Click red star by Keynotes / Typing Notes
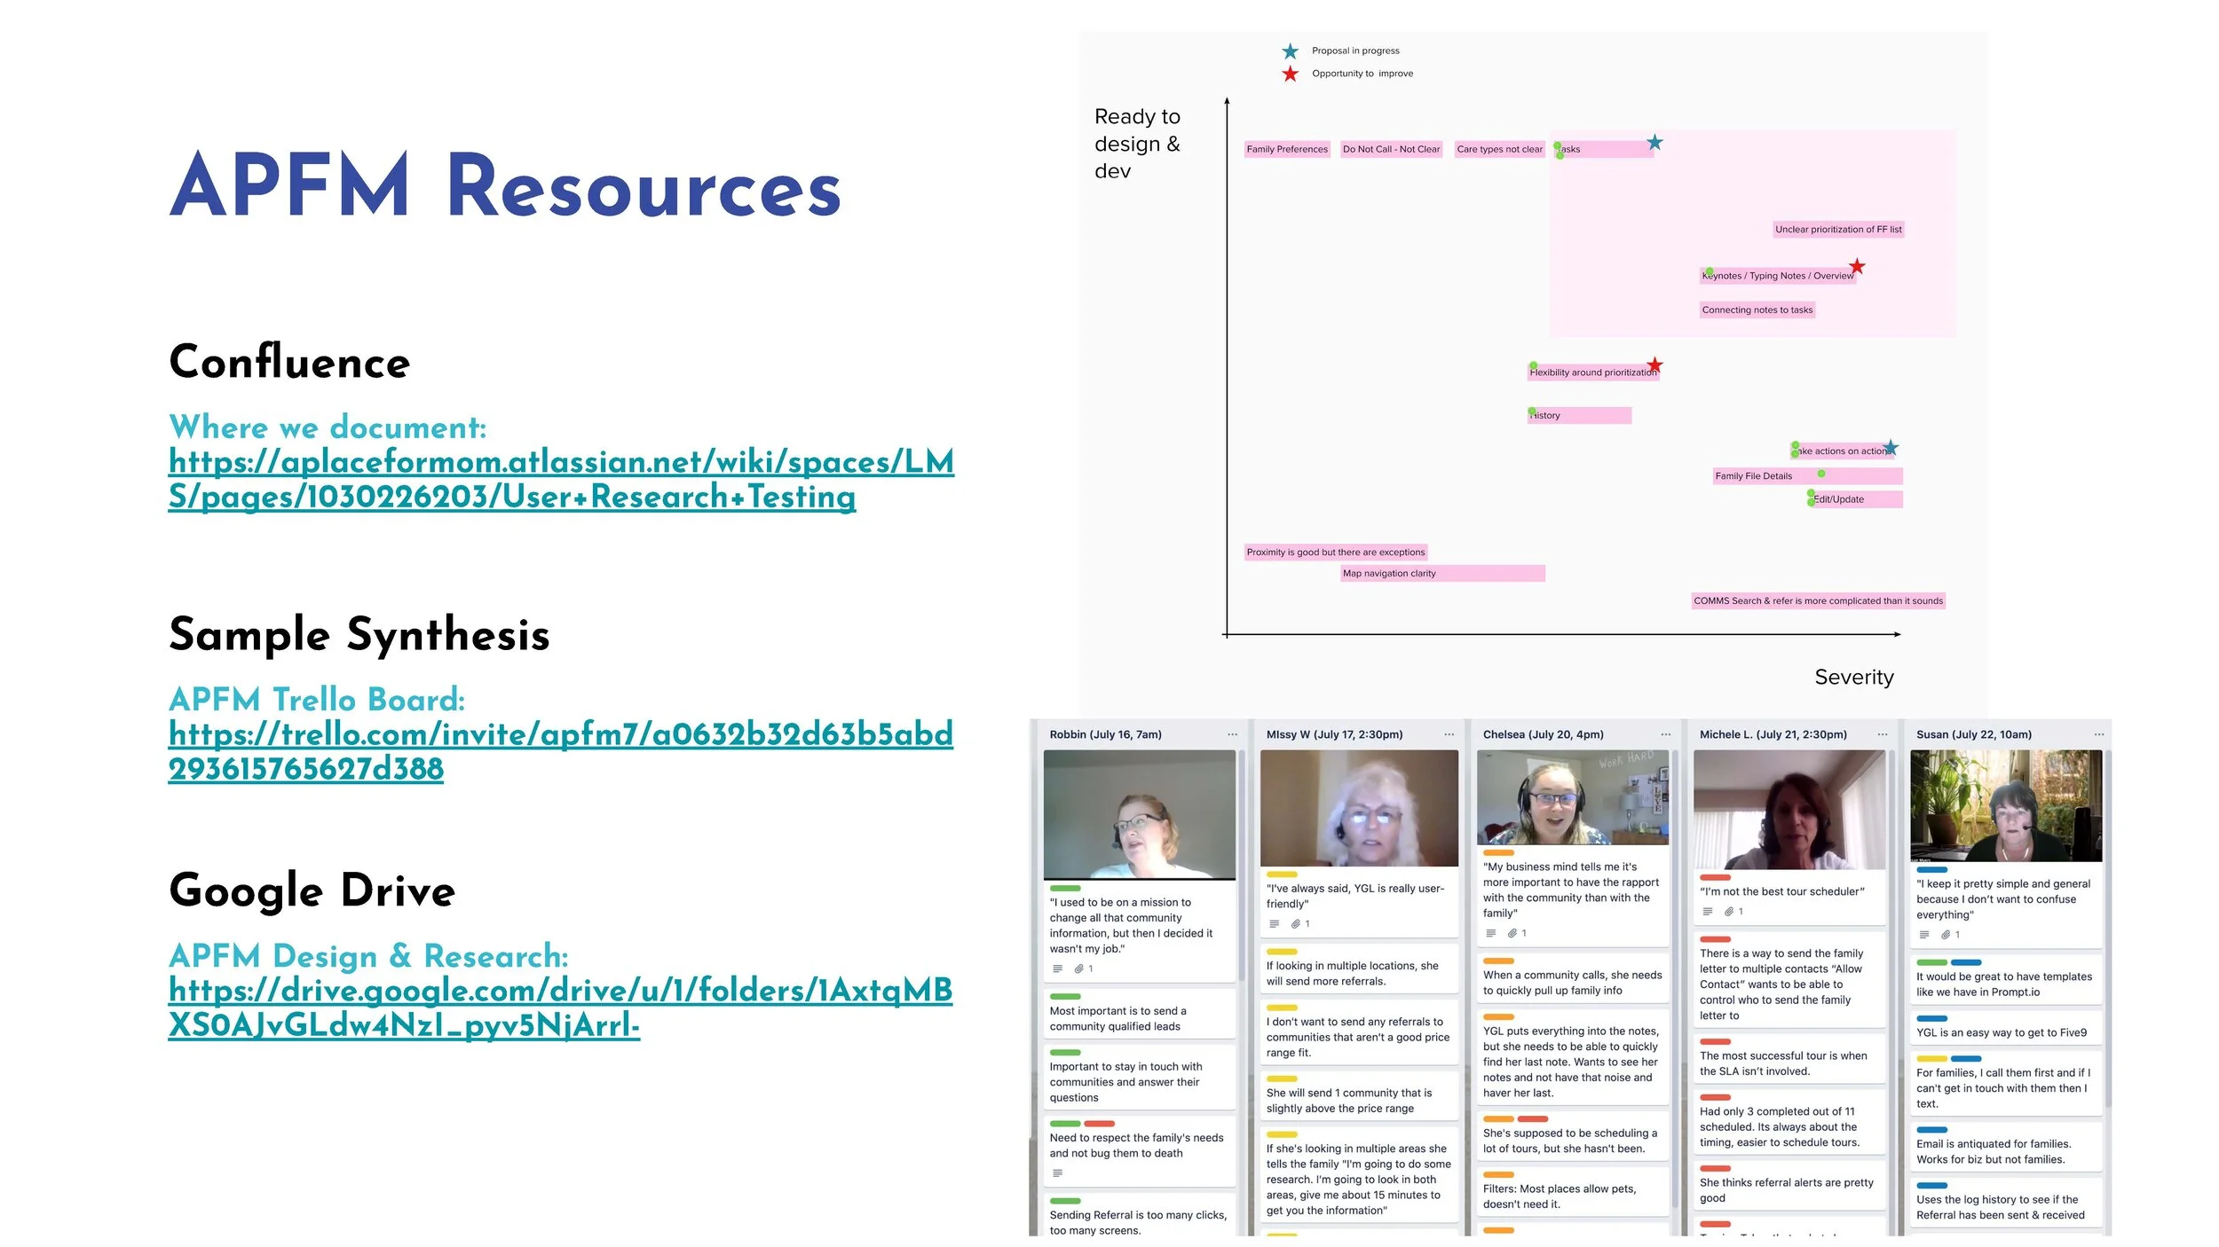The image size is (2219, 1247). [x=1857, y=266]
